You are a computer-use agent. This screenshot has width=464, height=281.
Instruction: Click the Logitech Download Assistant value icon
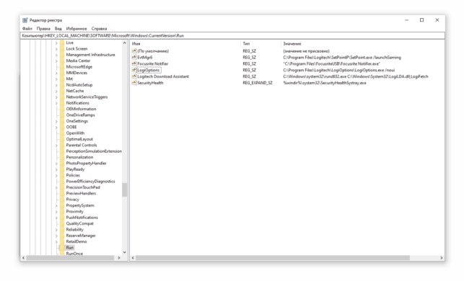click(134, 76)
